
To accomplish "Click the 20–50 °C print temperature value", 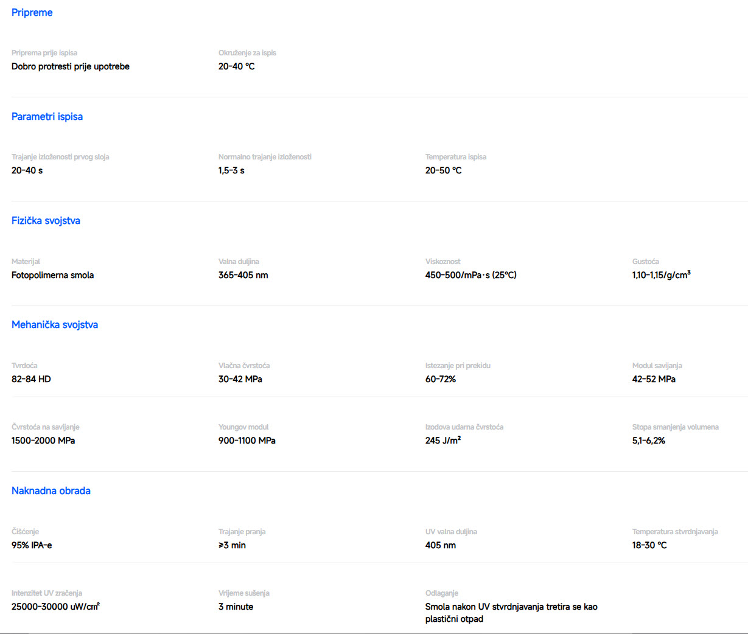I will pyautogui.click(x=443, y=170).
